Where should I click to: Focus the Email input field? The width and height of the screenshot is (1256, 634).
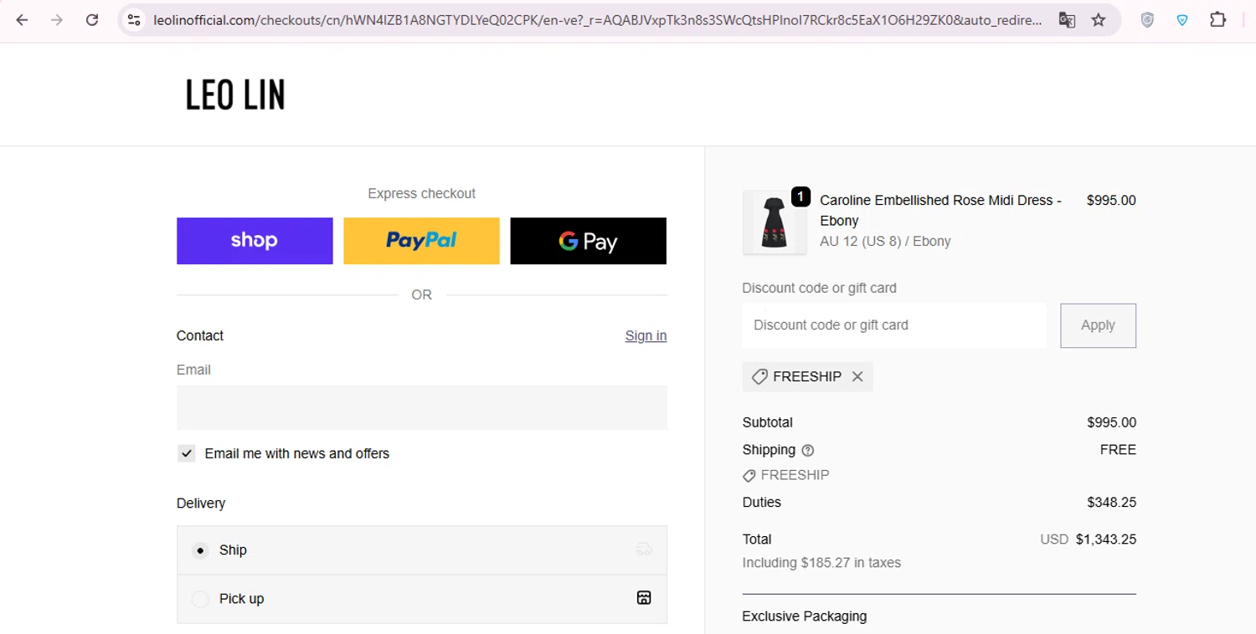(x=422, y=407)
